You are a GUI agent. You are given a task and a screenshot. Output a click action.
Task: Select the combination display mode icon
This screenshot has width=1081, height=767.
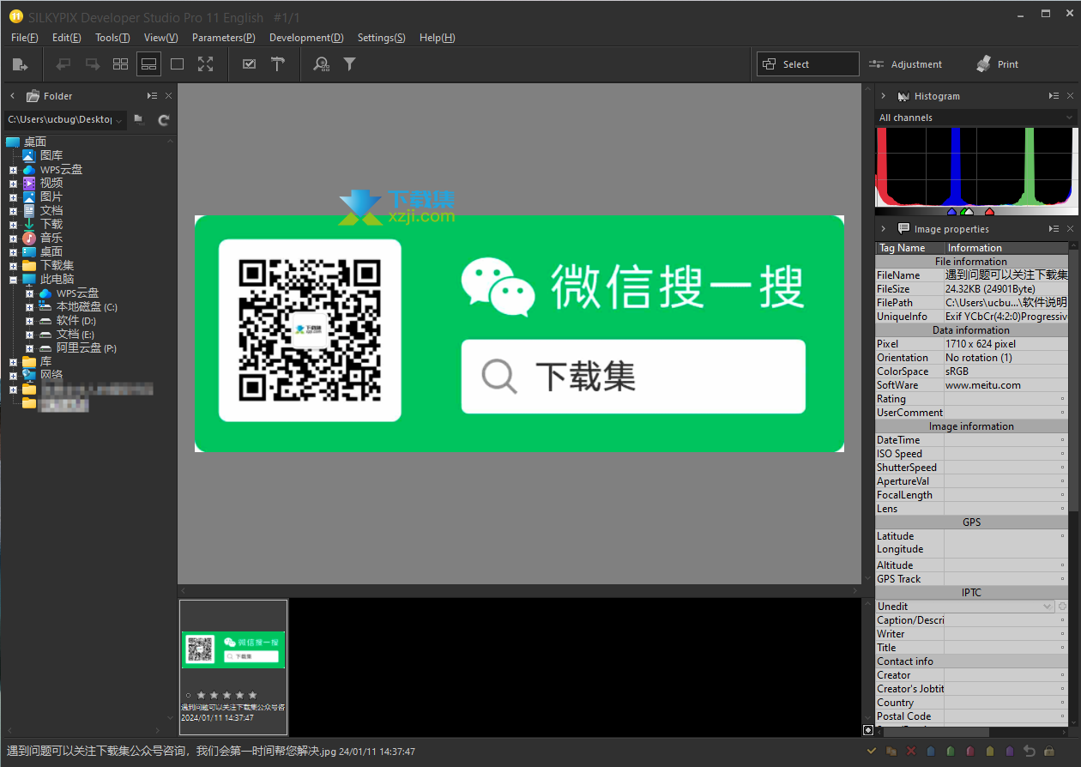(148, 64)
